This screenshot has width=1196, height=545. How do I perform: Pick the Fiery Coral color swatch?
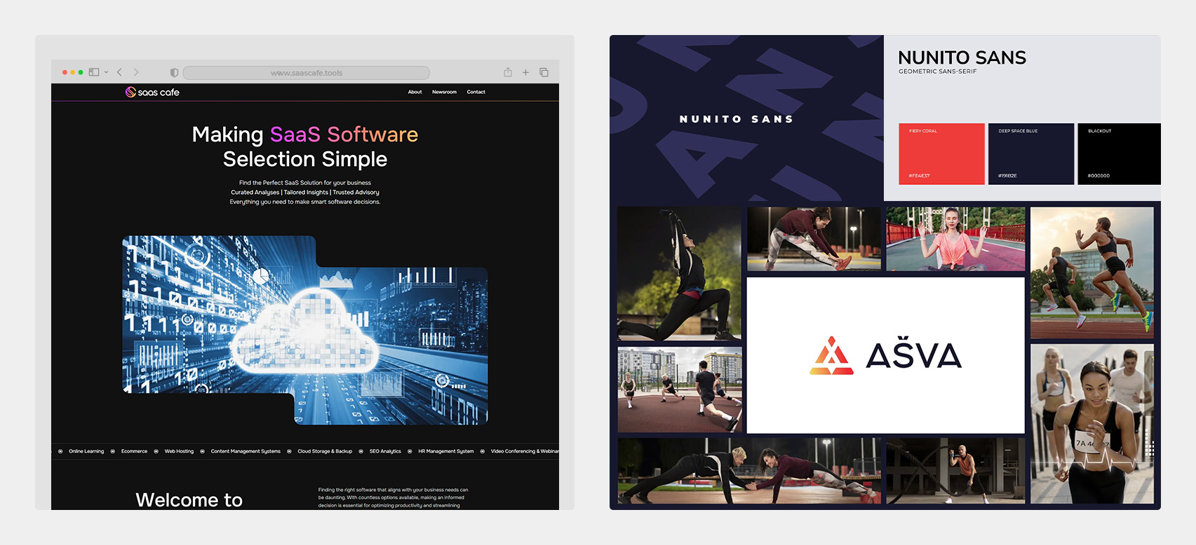pyautogui.click(x=941, y=154)
